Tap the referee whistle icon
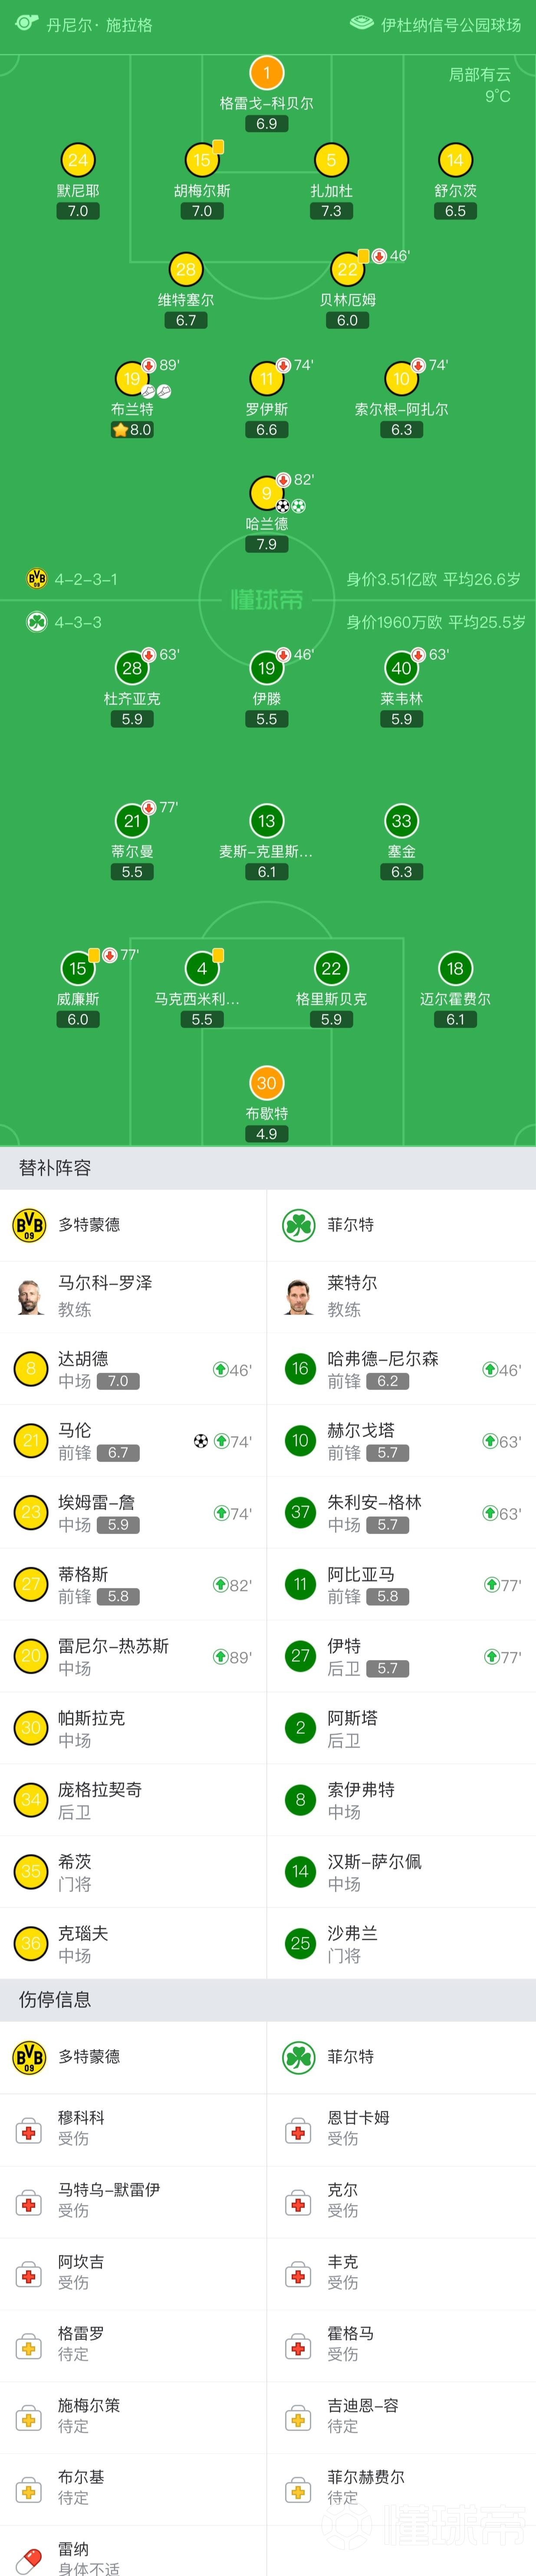Screen dimensions: 536x2576 pos(27,22)
